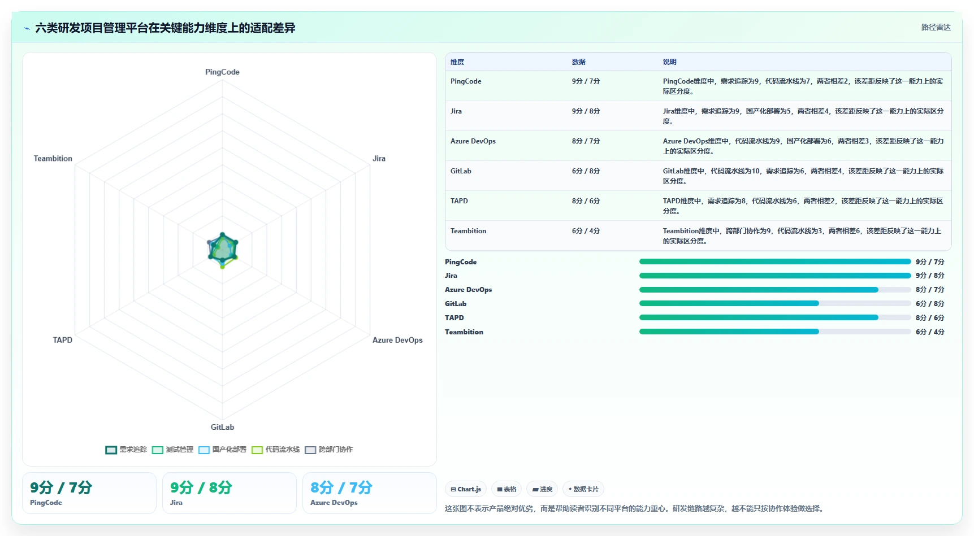
Task: Click the radar polygon at chart center
Action: click(223, 249)
